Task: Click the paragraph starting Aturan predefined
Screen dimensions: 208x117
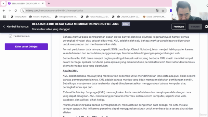Action: coord(128,109)
